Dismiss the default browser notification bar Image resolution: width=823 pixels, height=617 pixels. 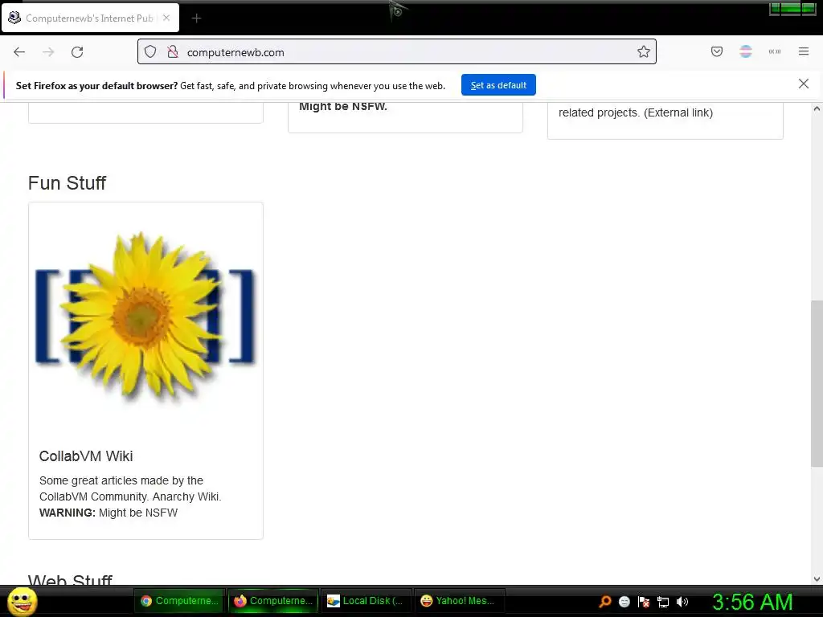(803, 84)
